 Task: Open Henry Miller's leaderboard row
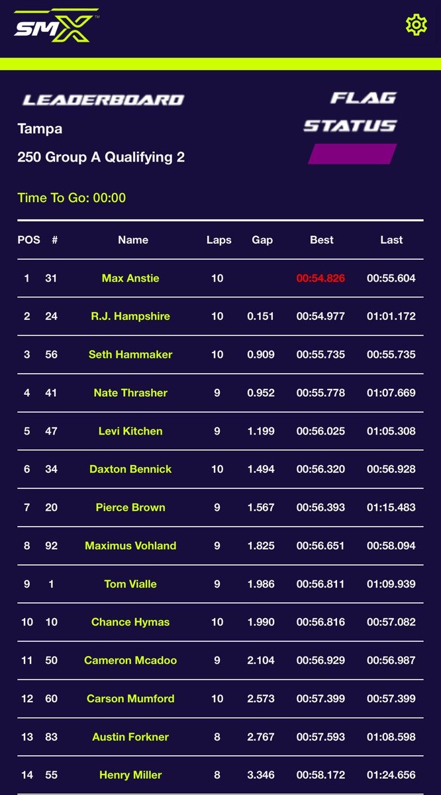[x=130, y=774]
